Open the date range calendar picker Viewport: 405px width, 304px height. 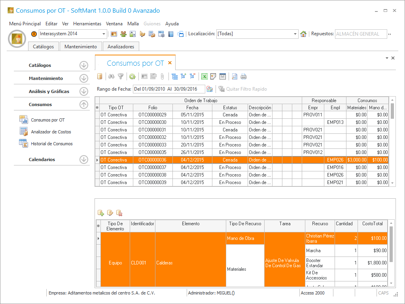210,89
